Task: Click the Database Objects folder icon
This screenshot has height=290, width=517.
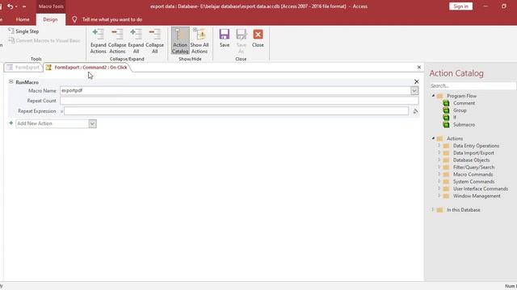Action: coord(446,160)
